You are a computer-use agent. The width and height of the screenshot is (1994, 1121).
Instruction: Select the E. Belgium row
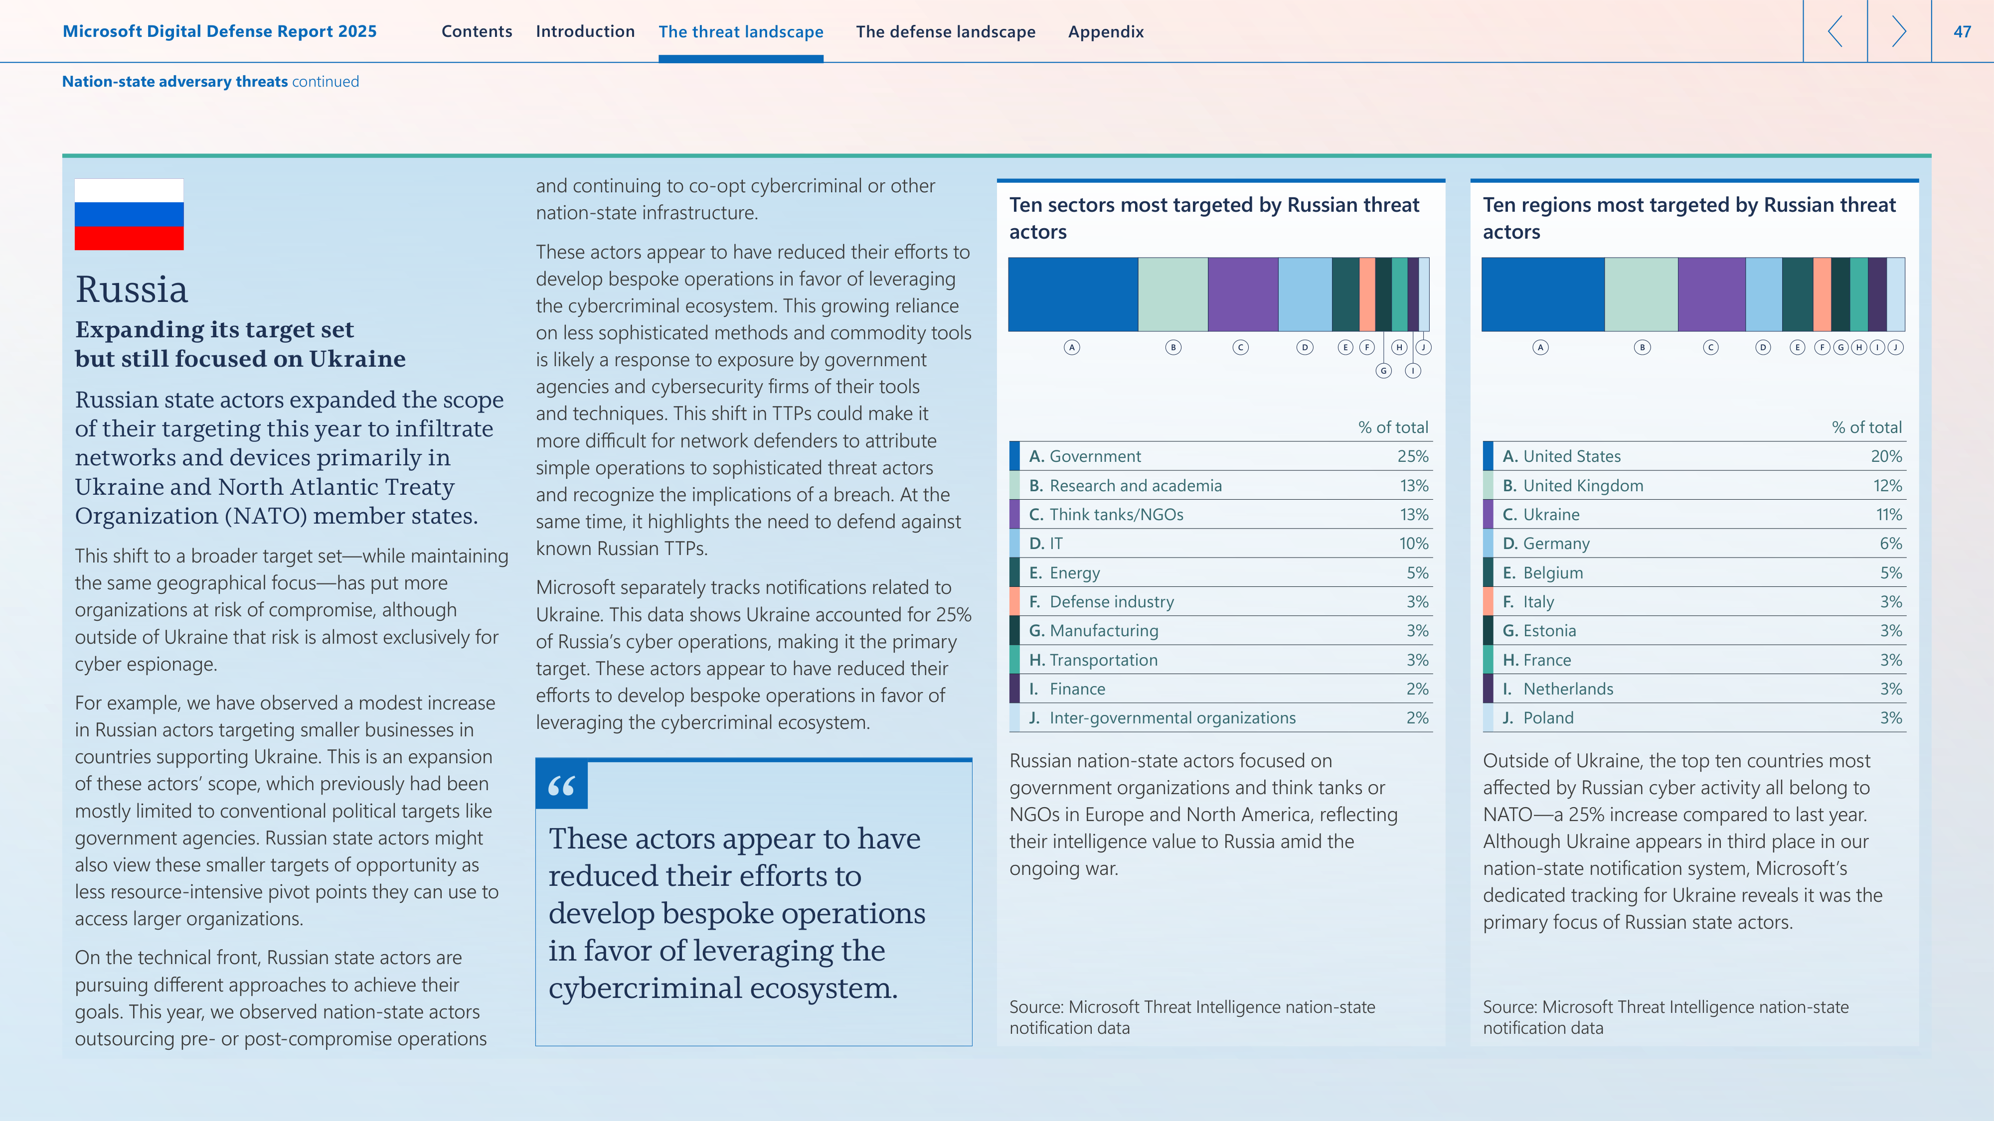click(1694, 573)
